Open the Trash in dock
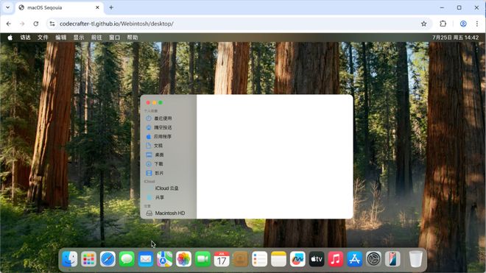The width and height of the screenshot is (486, 273). [x=415, y=259]
